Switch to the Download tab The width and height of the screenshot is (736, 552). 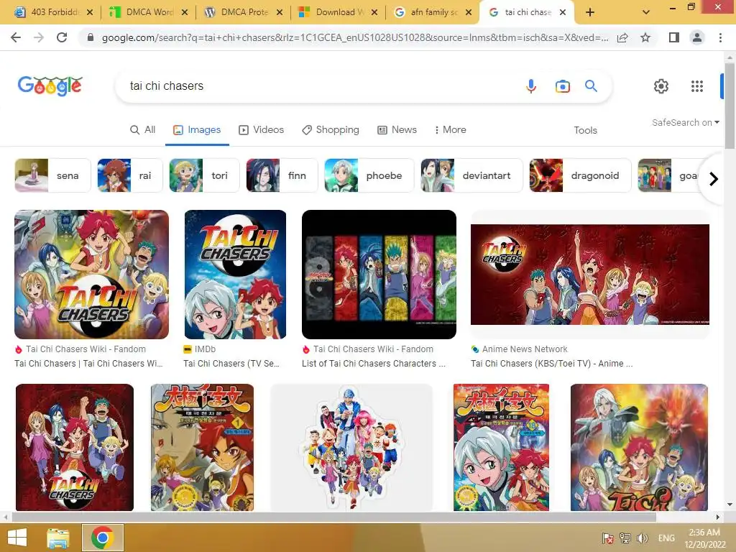[337, 12]
